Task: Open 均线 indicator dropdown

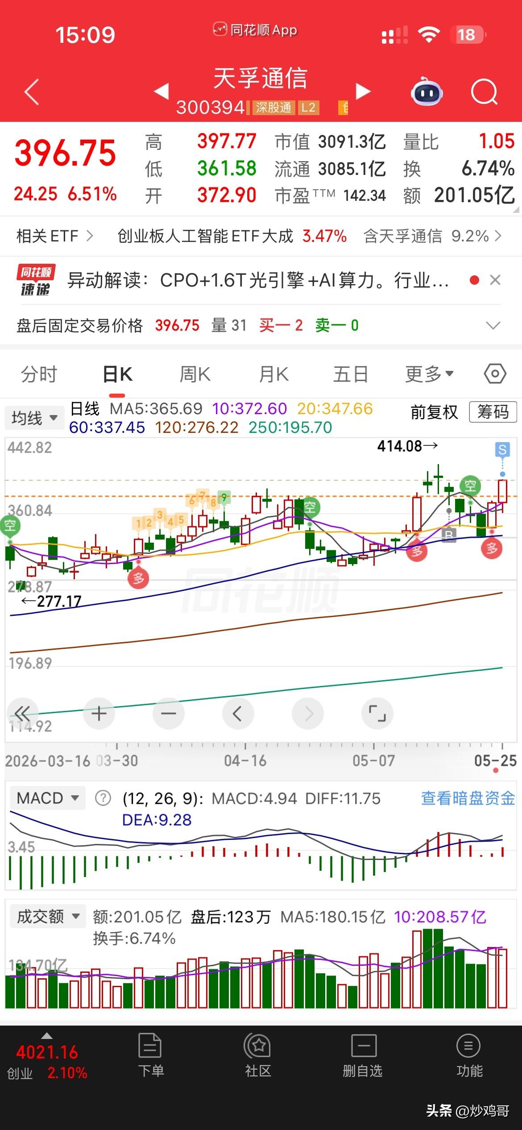Action: (x=34, y=418)
